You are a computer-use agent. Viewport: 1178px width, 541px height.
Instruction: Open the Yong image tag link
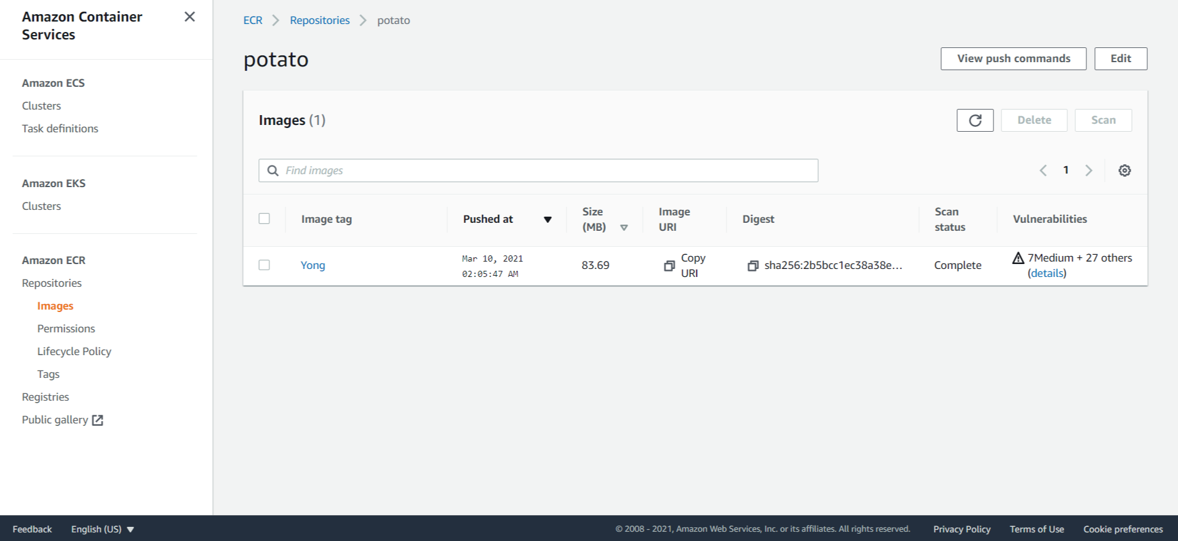312,265
